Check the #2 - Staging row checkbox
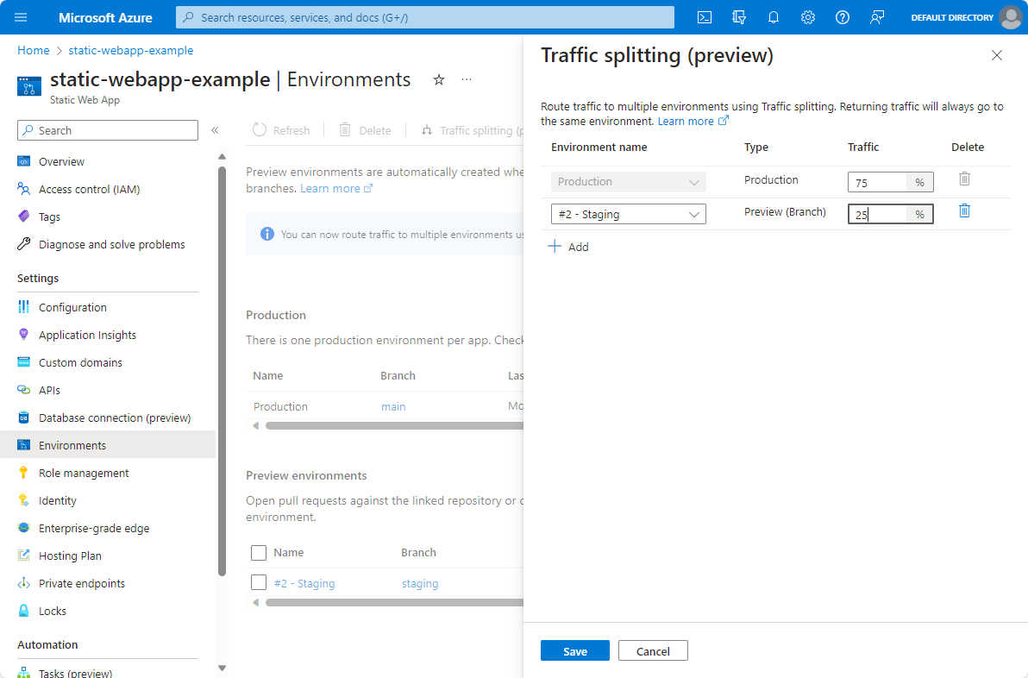Image resolution: width=1028 pixels, height=678 pixels. [259, 583]
